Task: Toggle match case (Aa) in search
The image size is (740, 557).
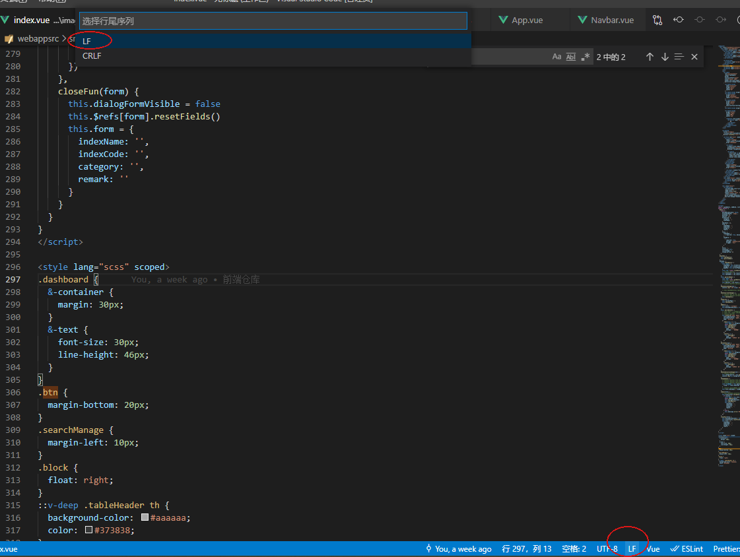Action: (557, 57)
